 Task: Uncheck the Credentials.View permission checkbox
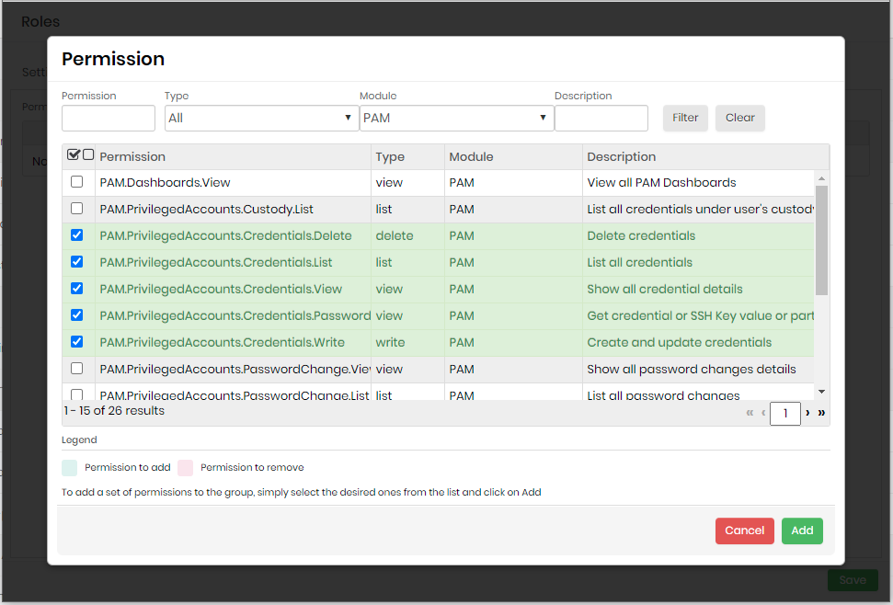pyautogui.click(x=77, y=289)
